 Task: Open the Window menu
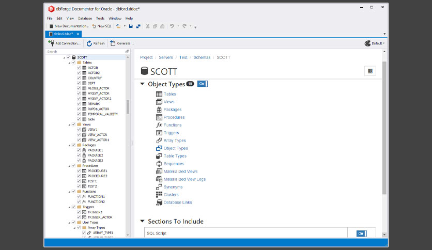click(115, 19)
